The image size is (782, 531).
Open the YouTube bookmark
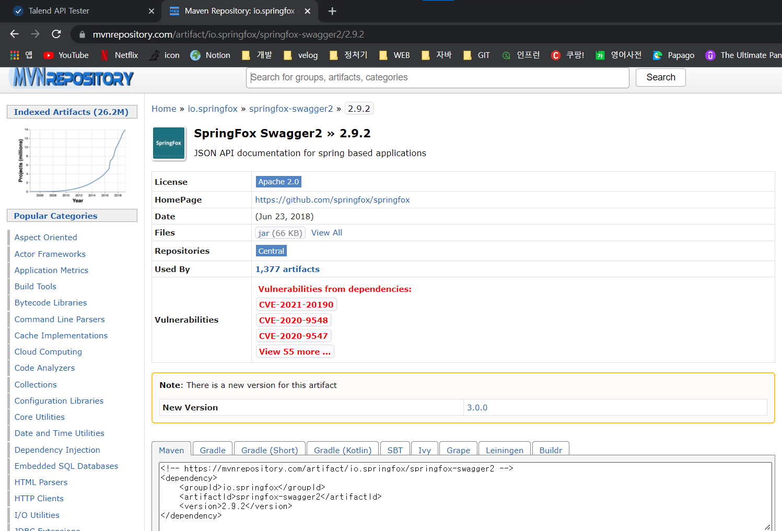click(x=66, y=55)
